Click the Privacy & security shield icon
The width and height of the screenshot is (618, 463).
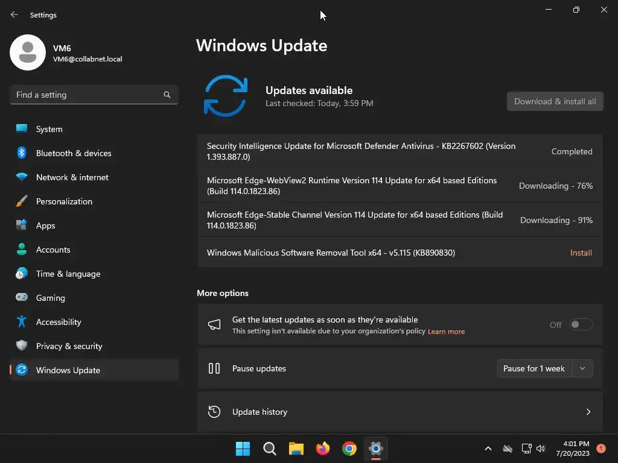(x=22, y=345)
